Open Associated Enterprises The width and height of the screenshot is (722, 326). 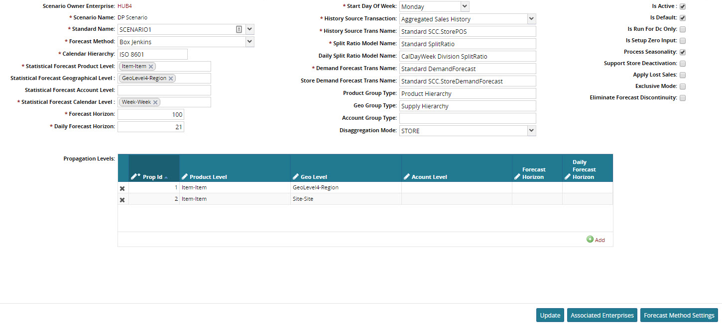point(602,315)
